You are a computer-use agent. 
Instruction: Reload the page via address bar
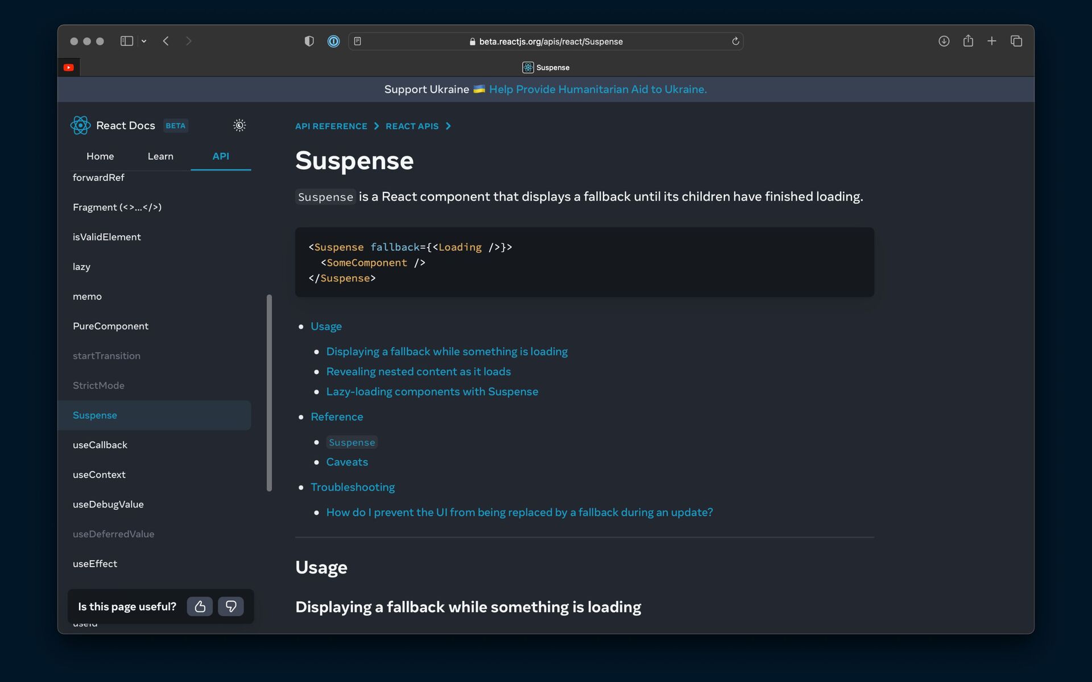[735, 41]
